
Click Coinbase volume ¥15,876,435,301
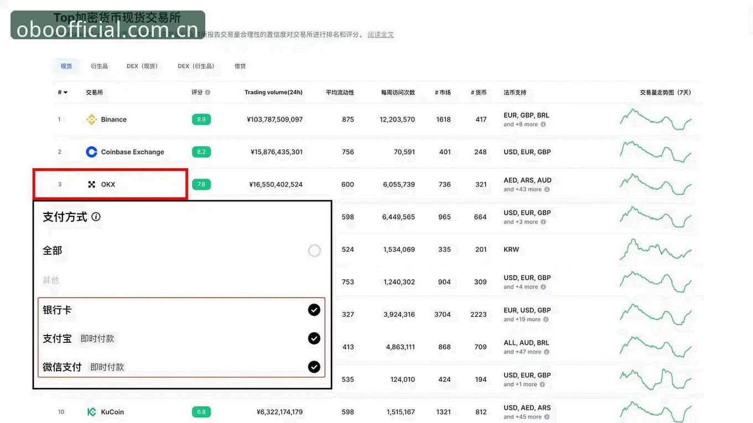(x=277, y=152)
